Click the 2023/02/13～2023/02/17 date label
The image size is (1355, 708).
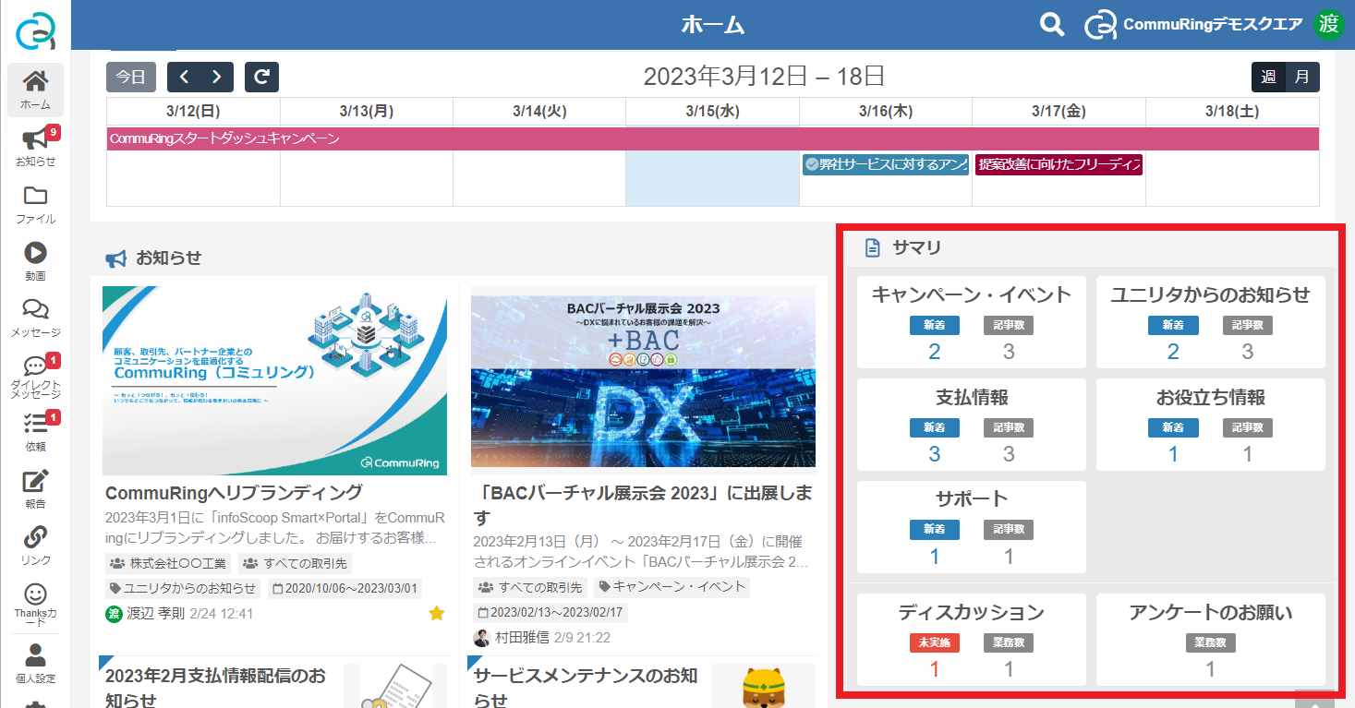point(550,612)
